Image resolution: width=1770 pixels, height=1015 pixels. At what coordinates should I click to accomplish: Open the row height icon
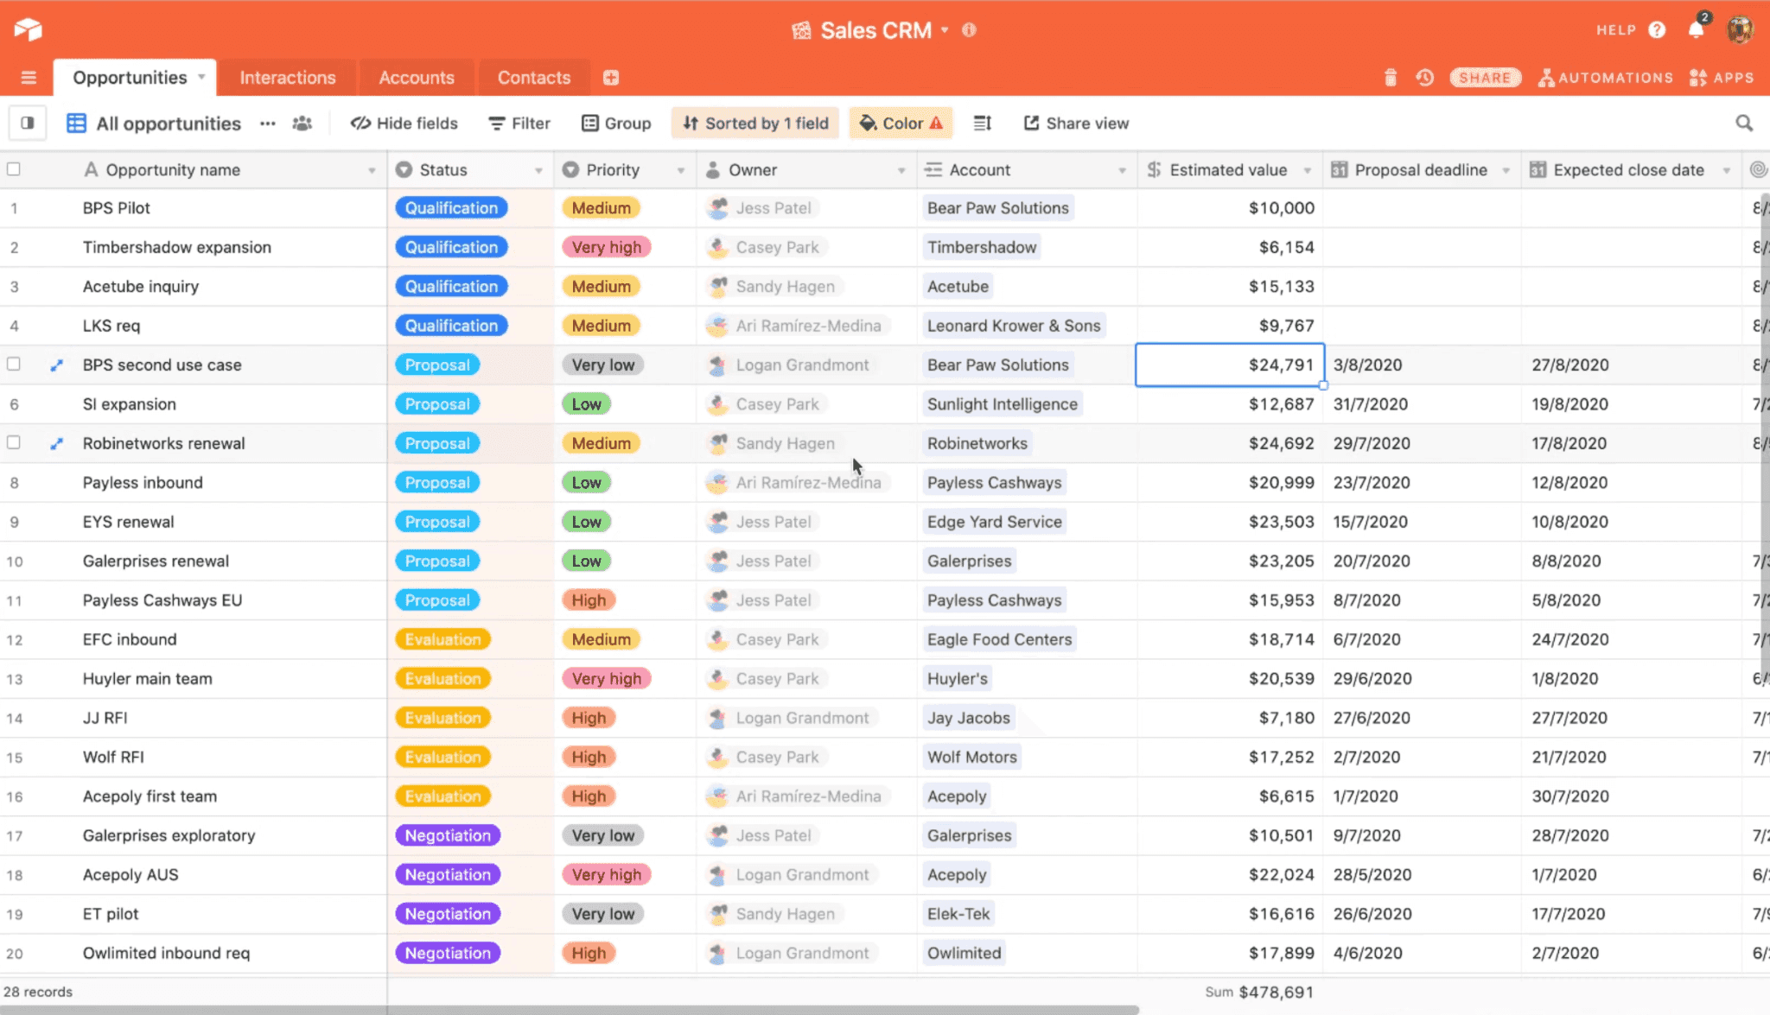click(983, 124)
